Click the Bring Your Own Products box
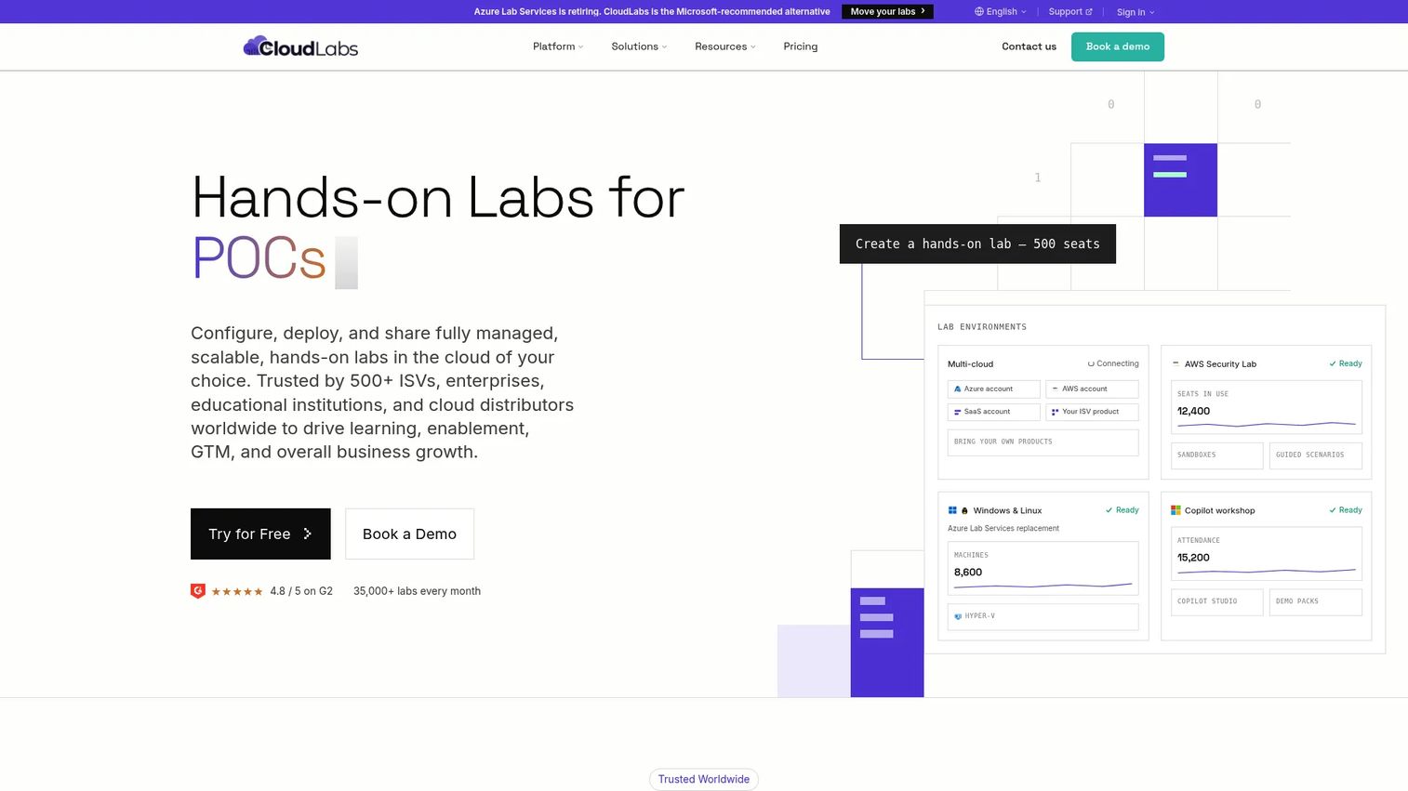 tap(1043, 442)
